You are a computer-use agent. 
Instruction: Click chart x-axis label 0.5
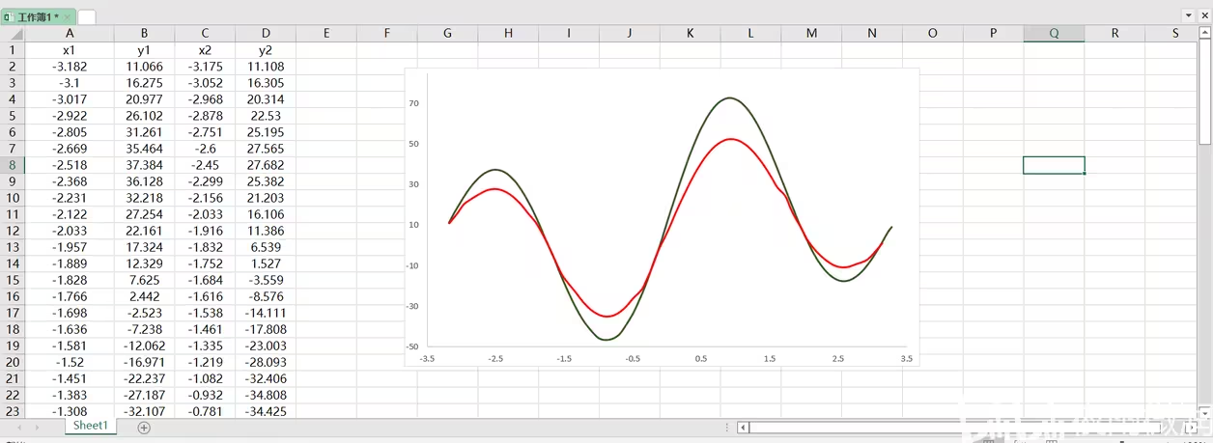(701, 358)
